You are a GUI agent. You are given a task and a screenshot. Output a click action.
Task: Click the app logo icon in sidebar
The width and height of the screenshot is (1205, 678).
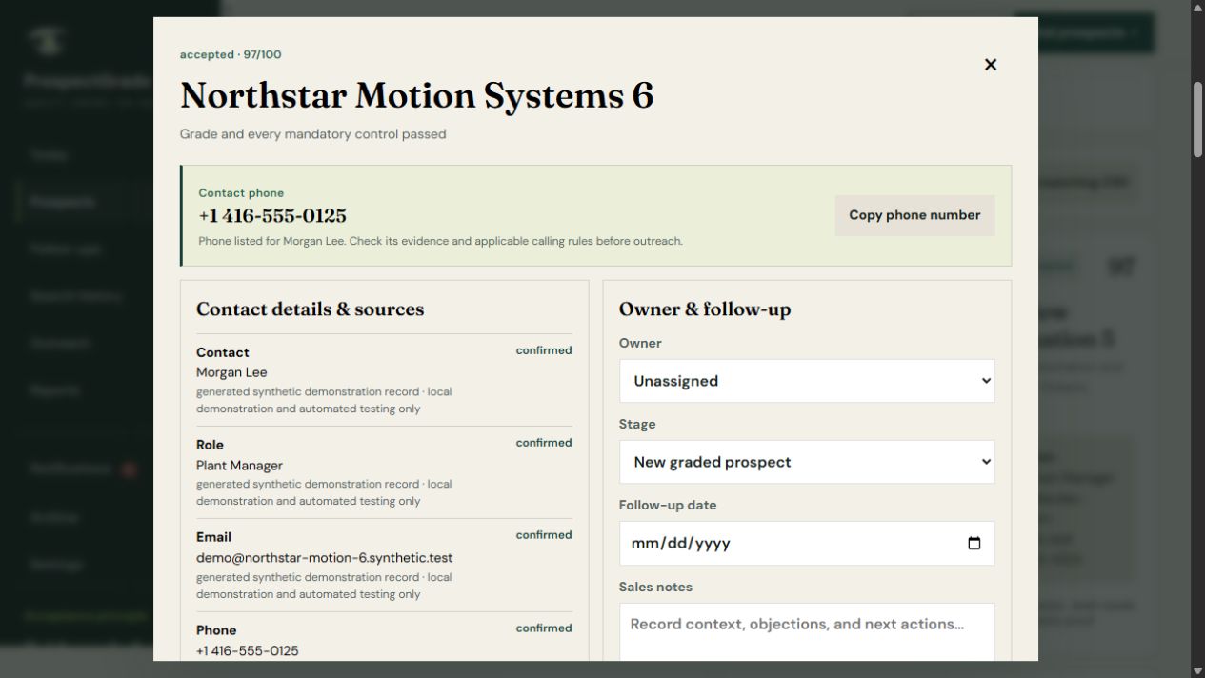[46, 40]
